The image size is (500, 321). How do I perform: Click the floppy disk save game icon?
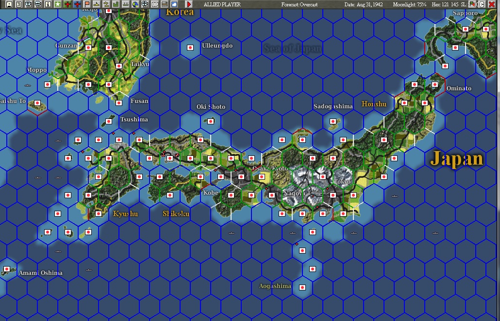click(x=9, y=4)
